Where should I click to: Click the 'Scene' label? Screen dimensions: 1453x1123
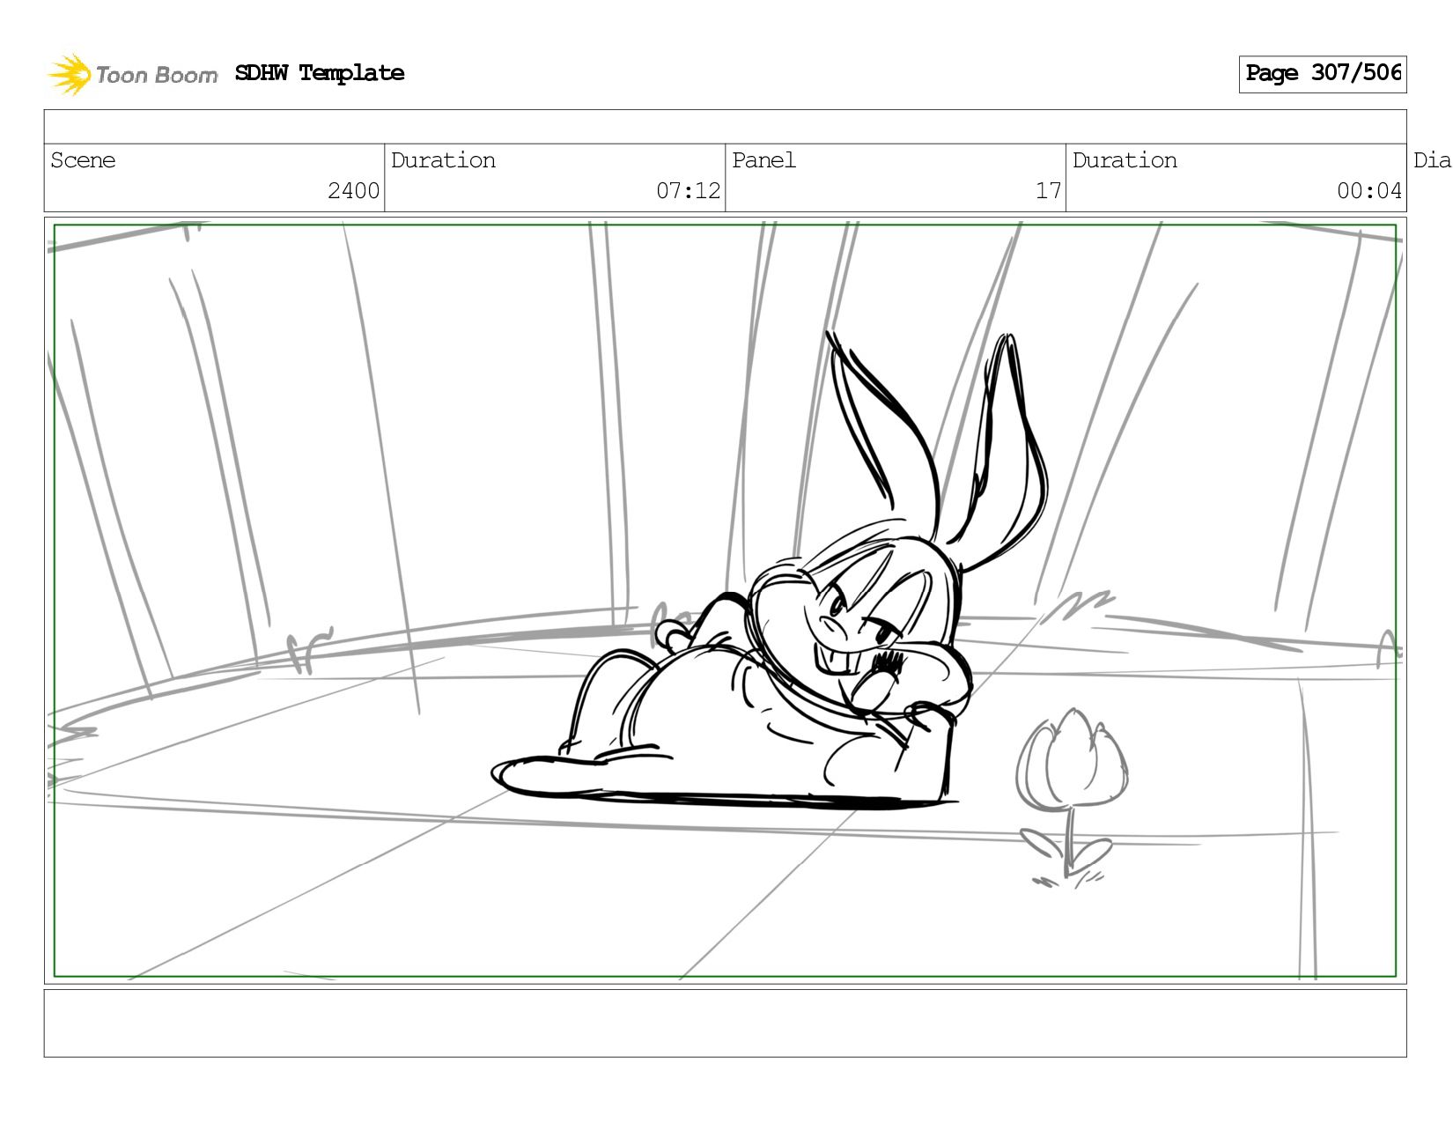[x=83, y=160]
